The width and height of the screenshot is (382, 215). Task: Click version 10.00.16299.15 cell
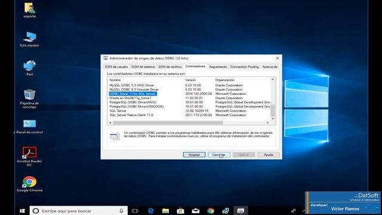tap(196, 110)
